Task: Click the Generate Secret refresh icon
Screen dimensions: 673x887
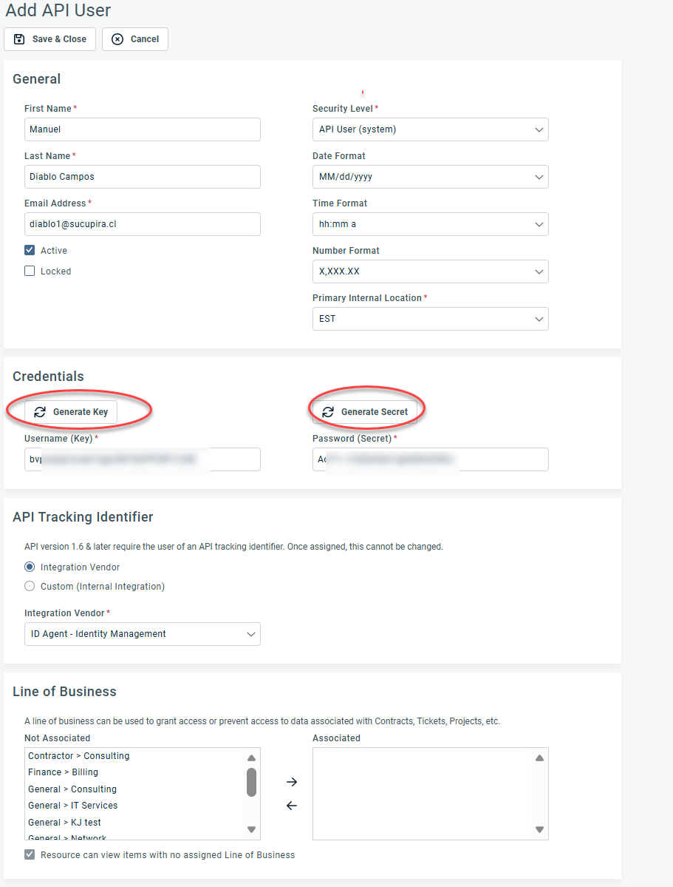Action: (x=328, y=412)
